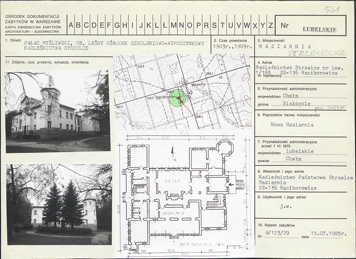This screenshot has height=259, width=356.
Task: Click the SALON room label on the floor plan
Action: (x=173, y=181)
